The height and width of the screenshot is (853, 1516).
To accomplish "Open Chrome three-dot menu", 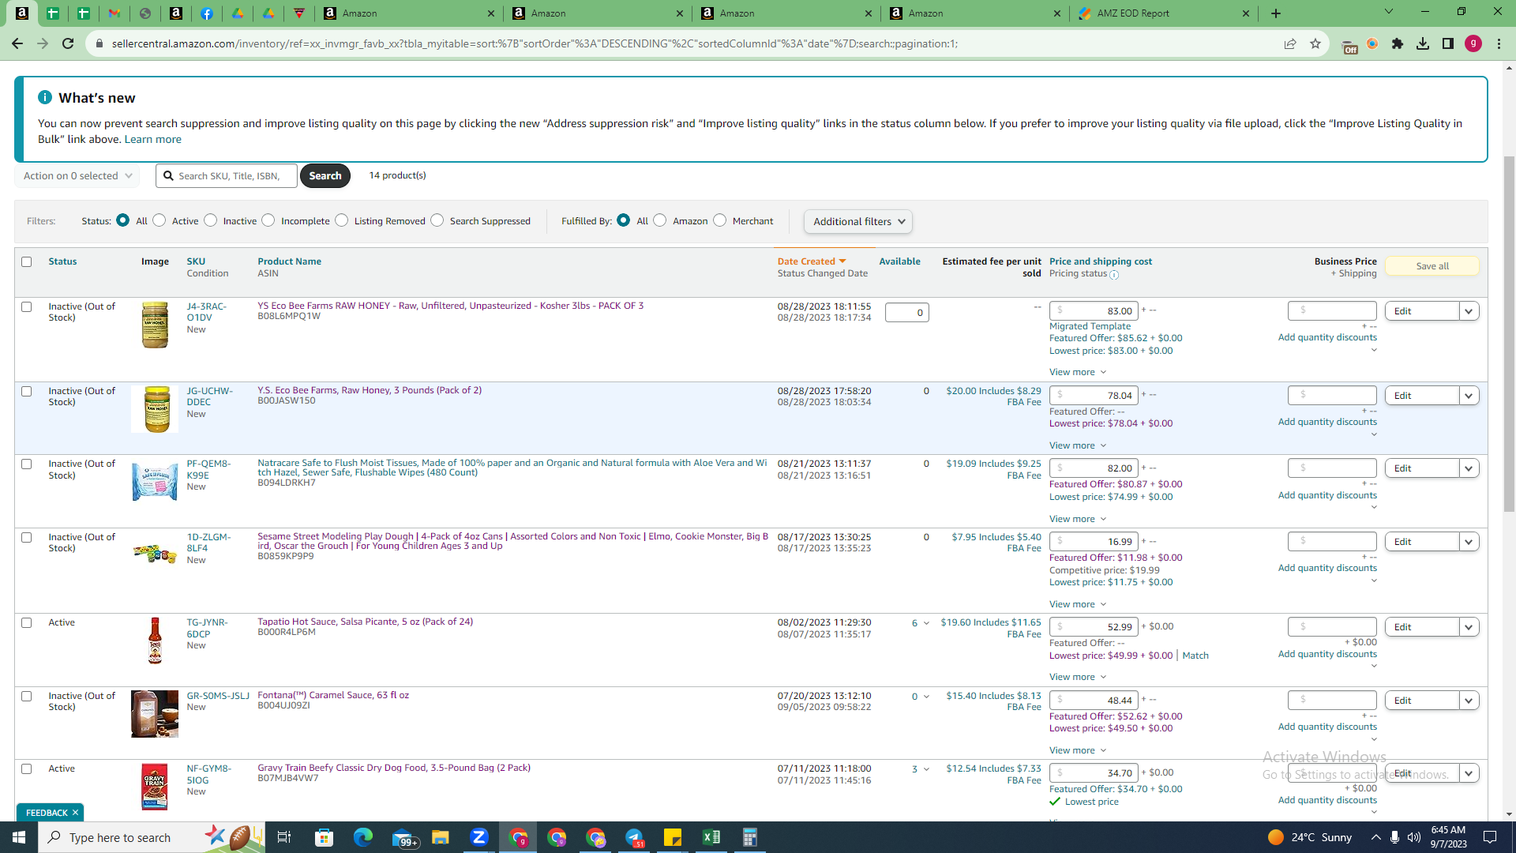I will (1499, 43).
